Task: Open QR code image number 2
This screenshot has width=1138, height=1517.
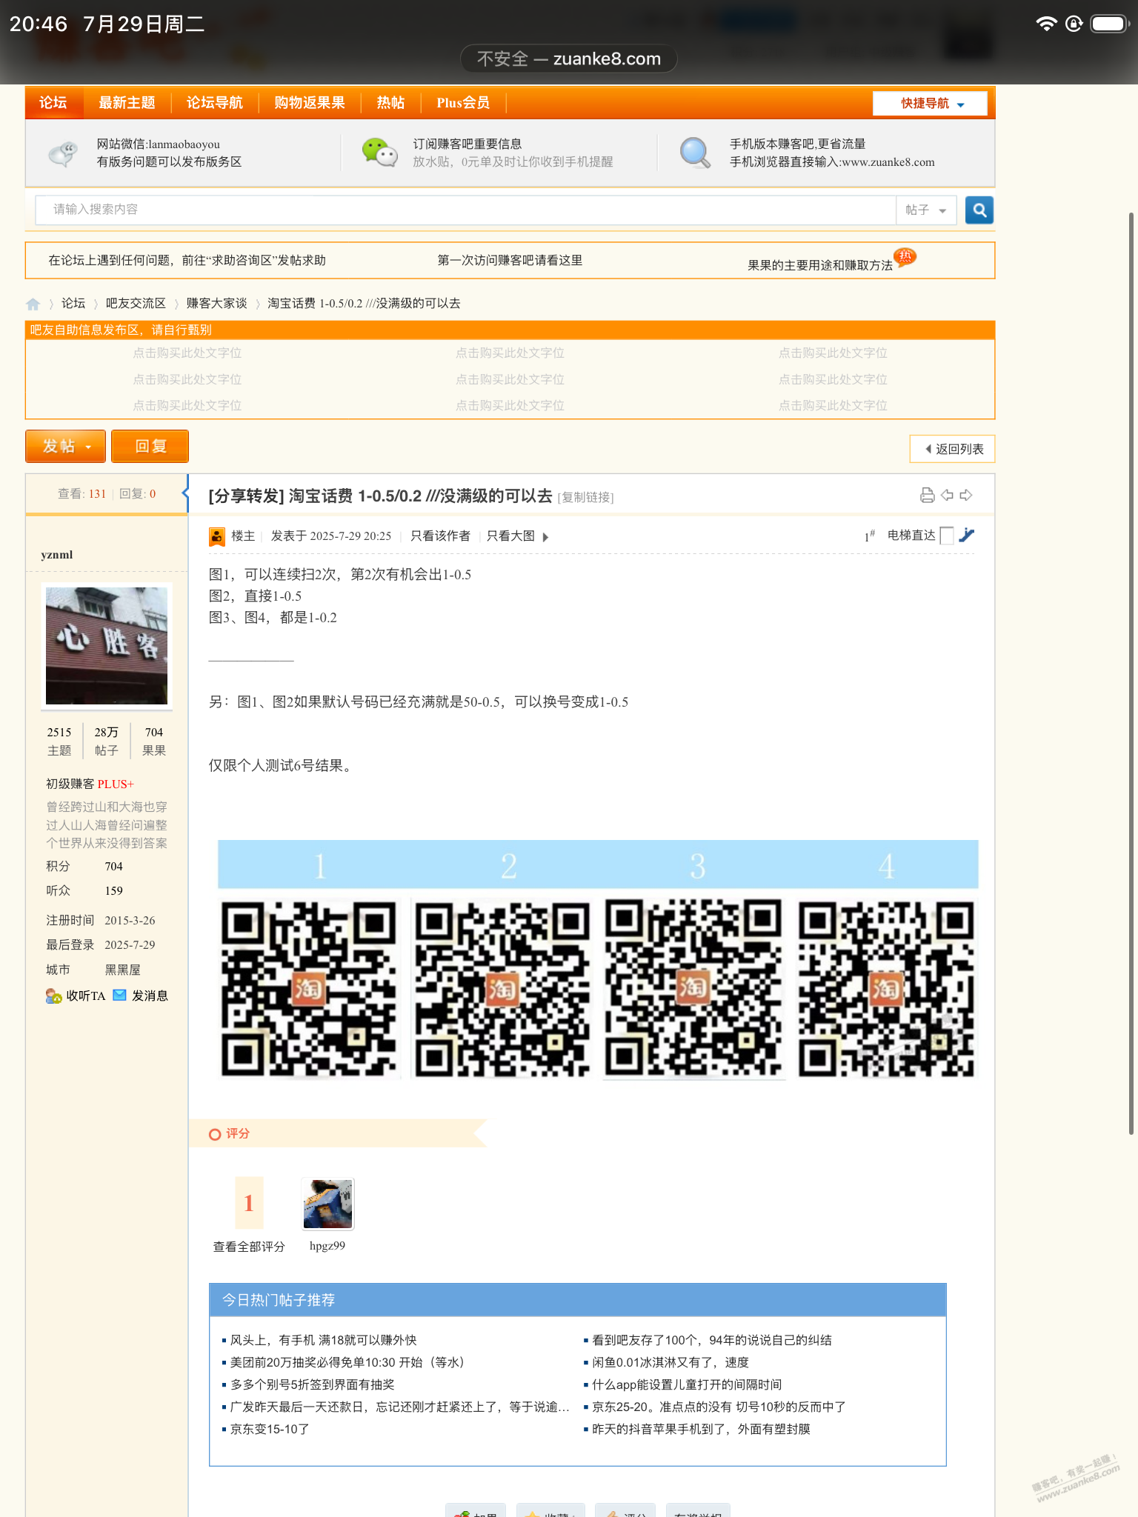Action: click(x=502, y=988)
